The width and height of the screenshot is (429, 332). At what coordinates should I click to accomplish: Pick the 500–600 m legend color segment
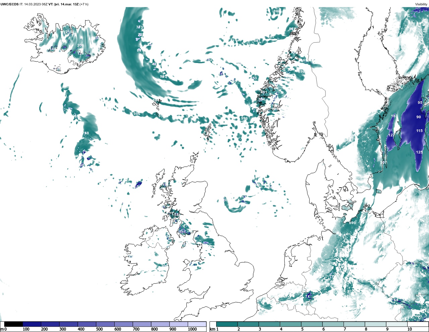pos(105,324)
